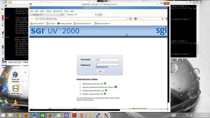Click the file download How to help icon

pyautogui.click(x=116, y=87)
